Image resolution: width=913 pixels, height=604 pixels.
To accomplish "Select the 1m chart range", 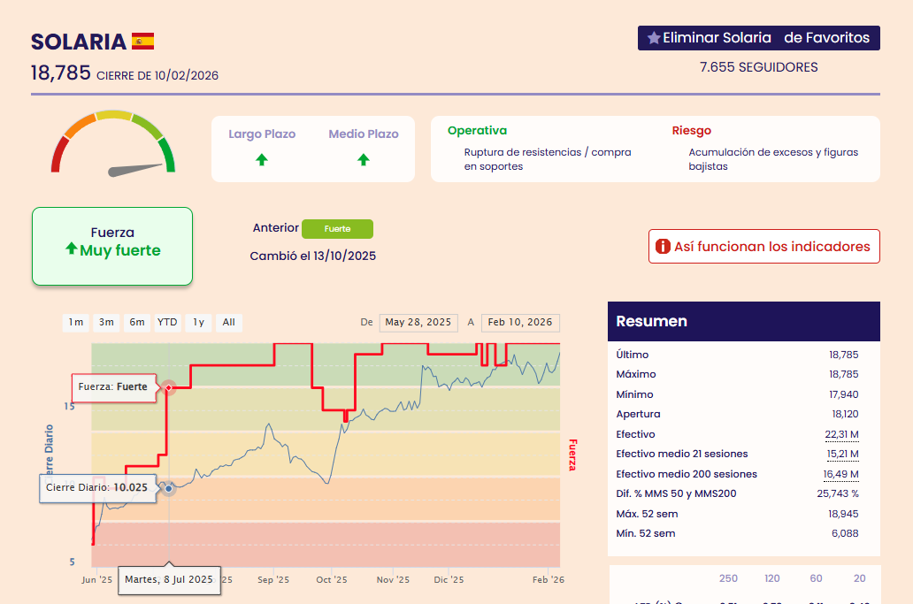I will 76,323.
